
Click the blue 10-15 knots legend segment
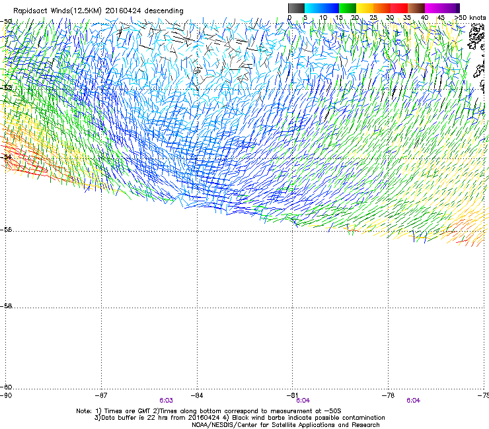coord(330,8)
